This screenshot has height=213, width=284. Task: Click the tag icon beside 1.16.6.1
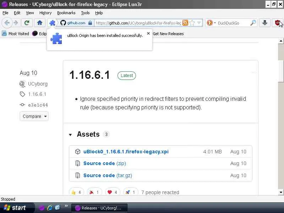[22, 94]
